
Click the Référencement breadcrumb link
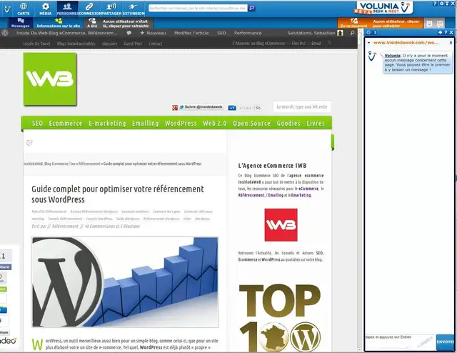[89, 164]
